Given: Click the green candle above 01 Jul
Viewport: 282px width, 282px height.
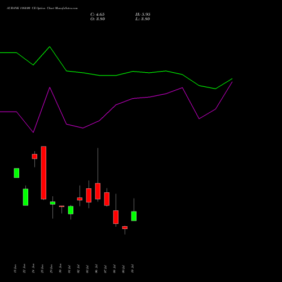Looking at the screenshot, I should pos(70,210).
